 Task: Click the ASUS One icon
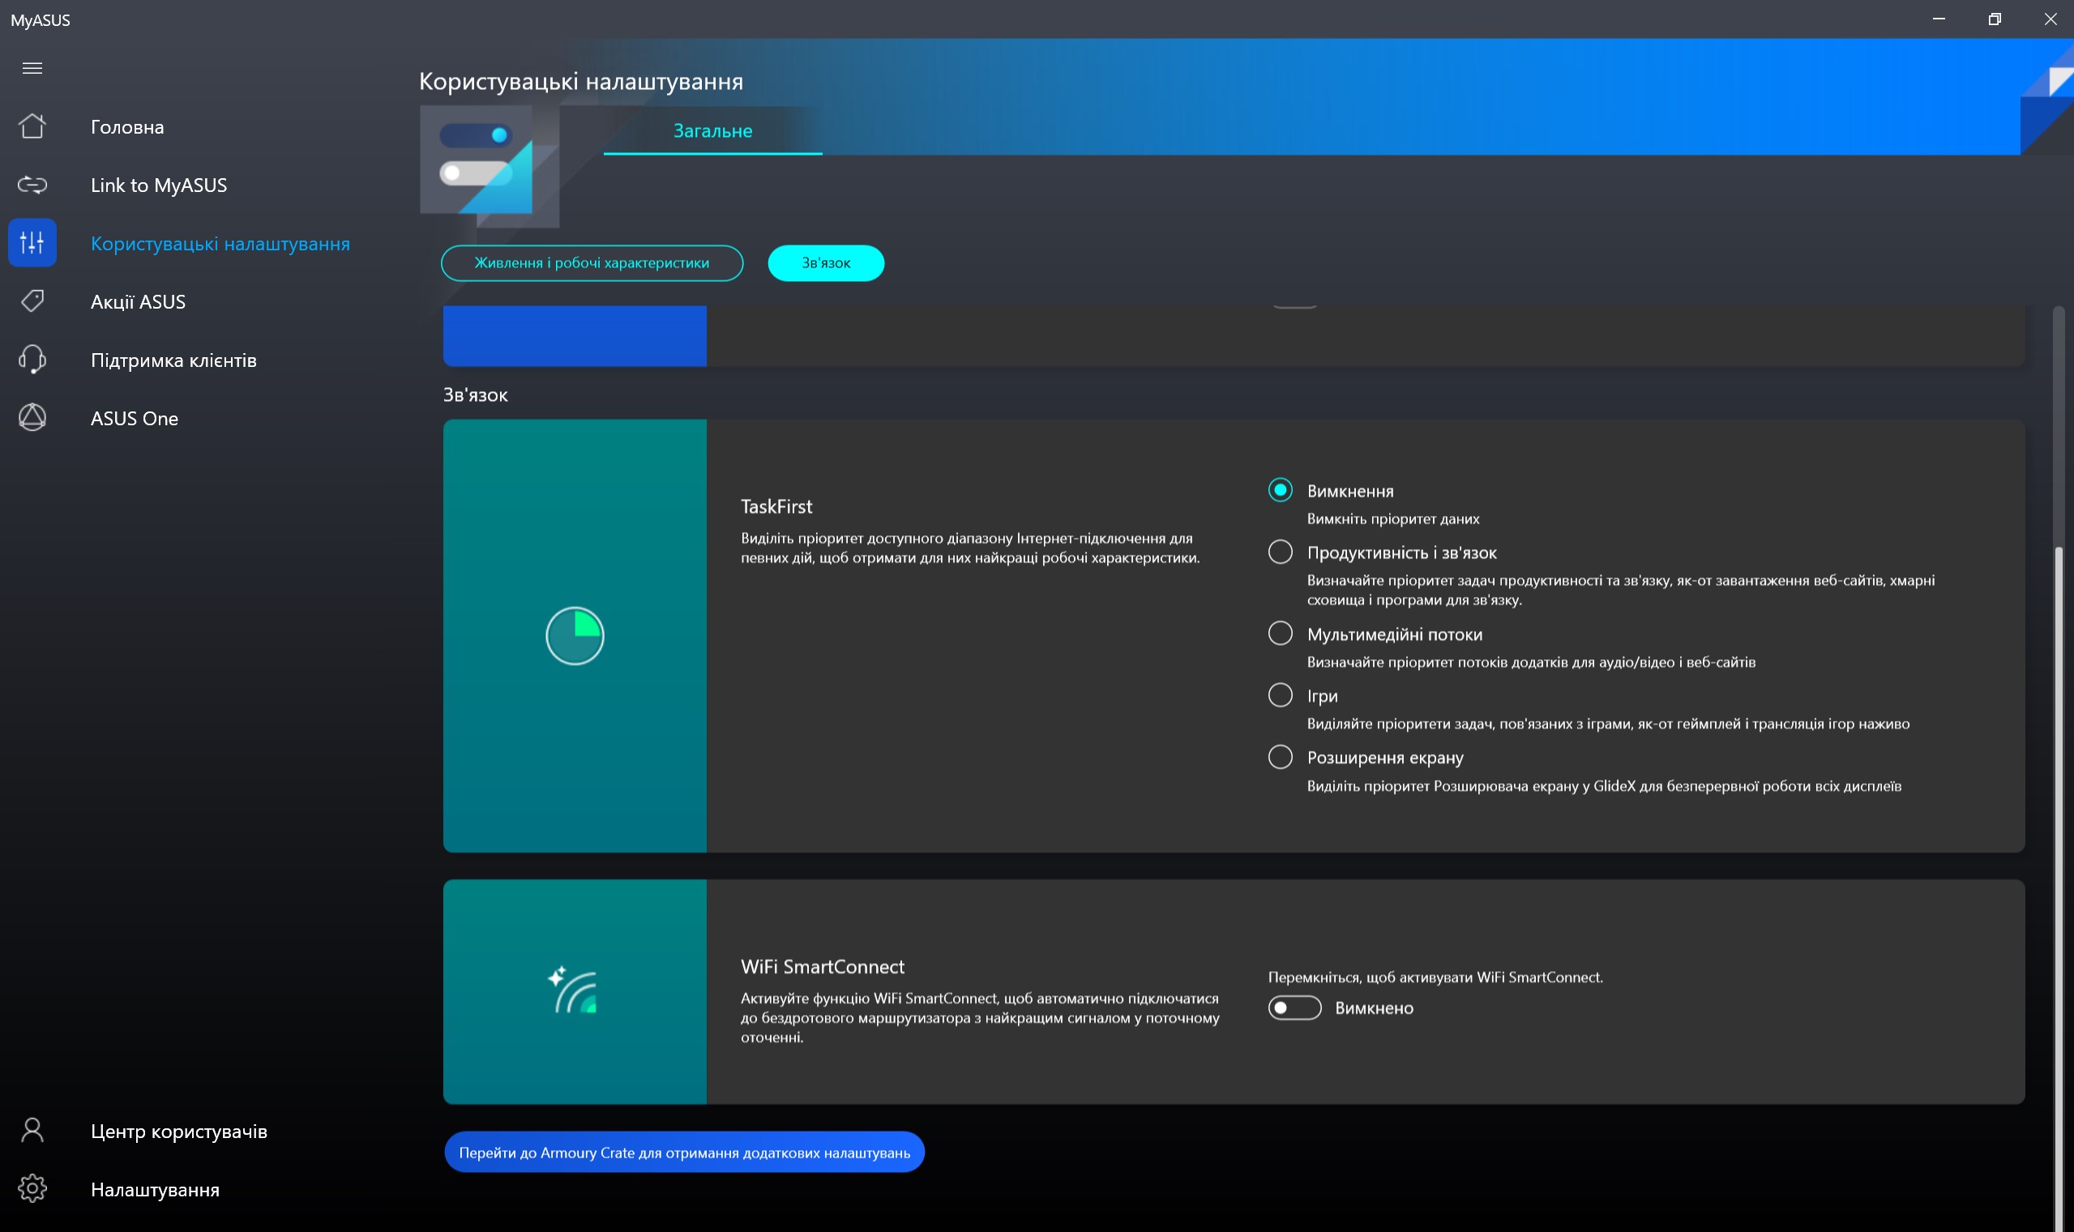[32, 418]
